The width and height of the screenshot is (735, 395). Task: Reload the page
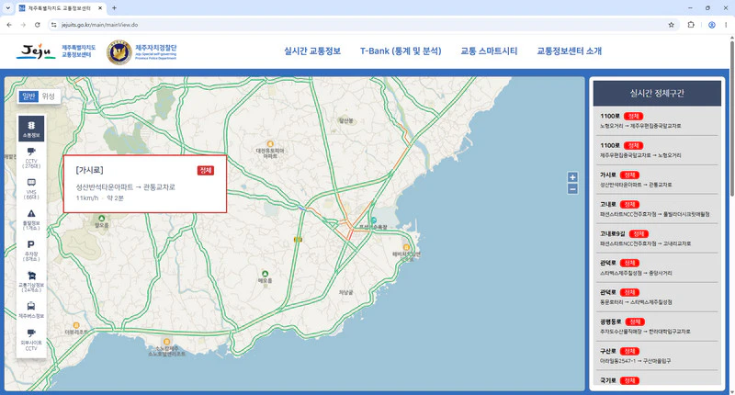coord(38,25)
